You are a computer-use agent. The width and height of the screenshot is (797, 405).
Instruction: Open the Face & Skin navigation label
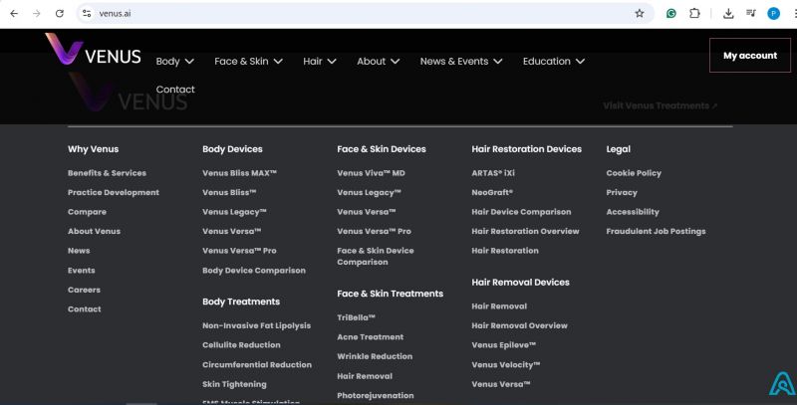tap(241, 62)
